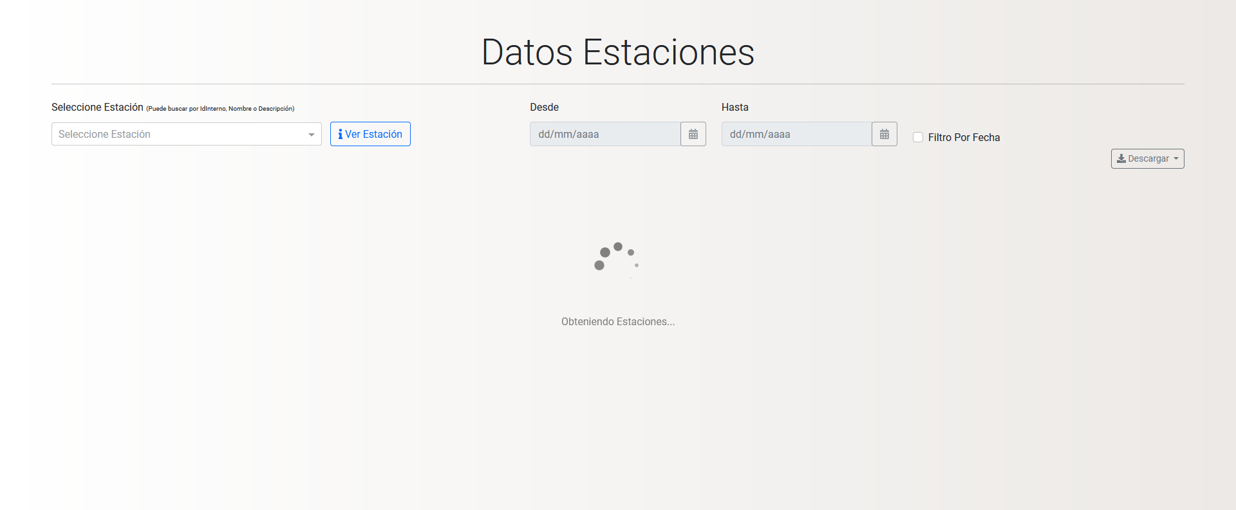The height and width of the screenshot is (510, 1236).
Task: Click the info icon in Ver Estación
Action: (x=340, y=134)
